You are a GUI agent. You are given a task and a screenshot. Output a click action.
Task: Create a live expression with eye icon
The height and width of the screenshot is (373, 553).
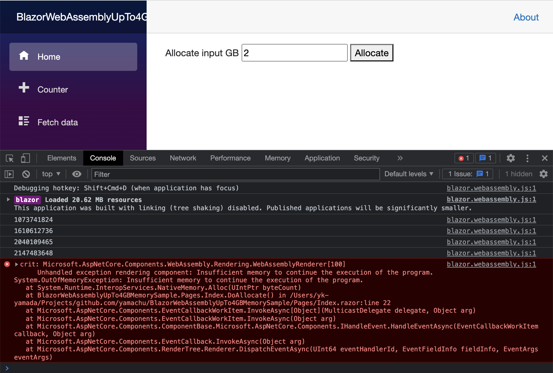coord(77,174)
